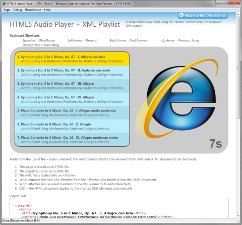This screenshot has height=225, width=242.
Task: Click list item 'The XML file is loaded into an <iframe>'
Action: click(x=47, y=176)
